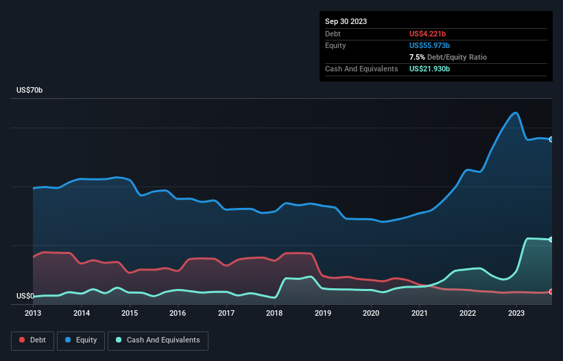Toggle the Equity legend series

point(81,340)
